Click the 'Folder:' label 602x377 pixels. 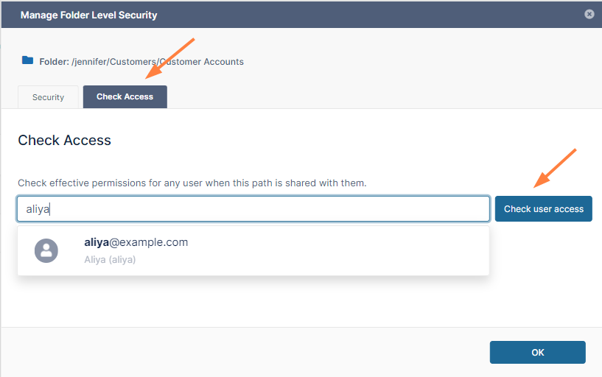54,62
